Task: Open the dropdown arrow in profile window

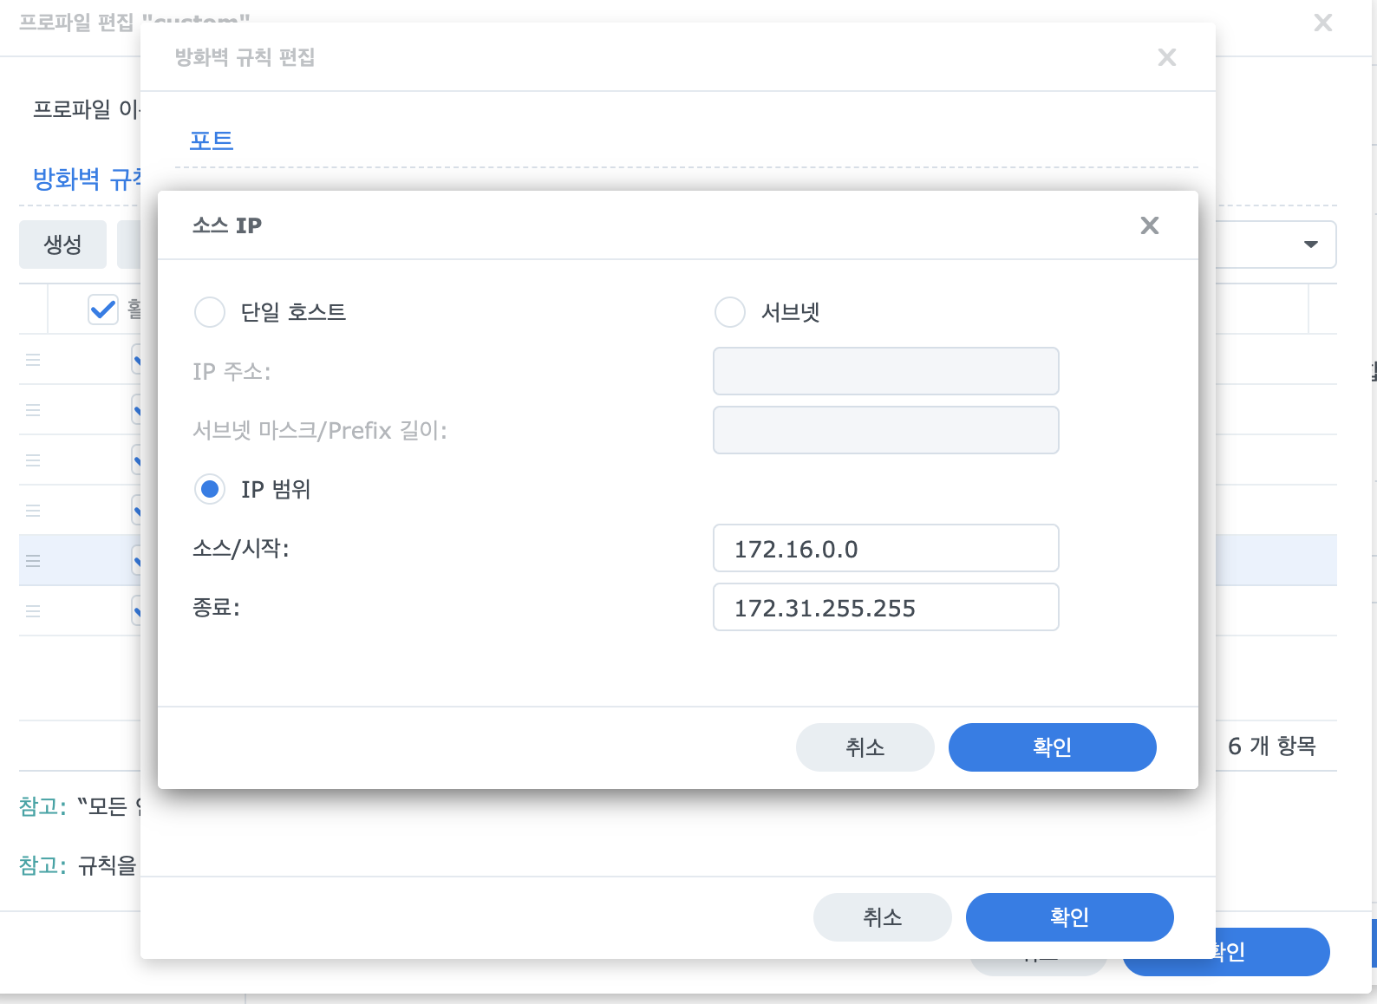Action: [x=1311, y=244]
